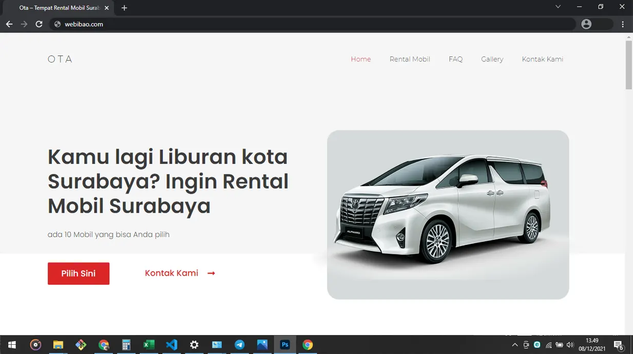Image resolution: width=633 pixels, height=354 pixels.
Task: Click the webibao.com address bar
Action: [x=308, y=24]
